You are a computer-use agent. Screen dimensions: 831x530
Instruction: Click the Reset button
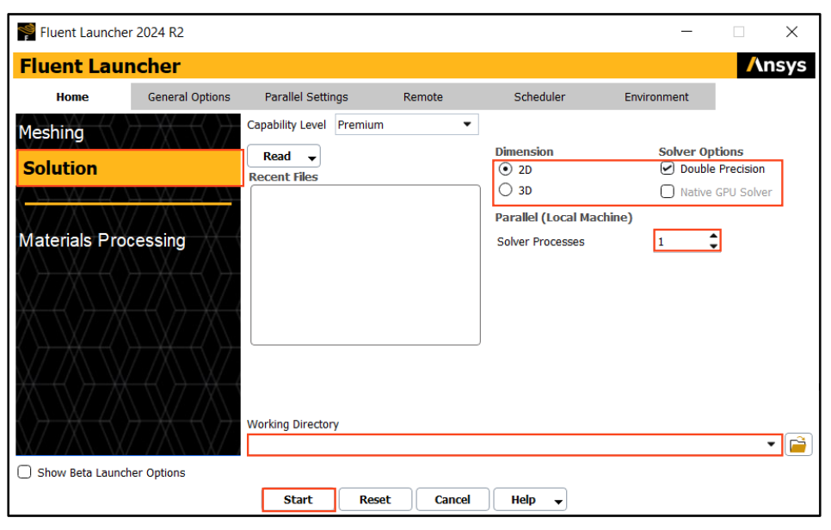point(375,500)
